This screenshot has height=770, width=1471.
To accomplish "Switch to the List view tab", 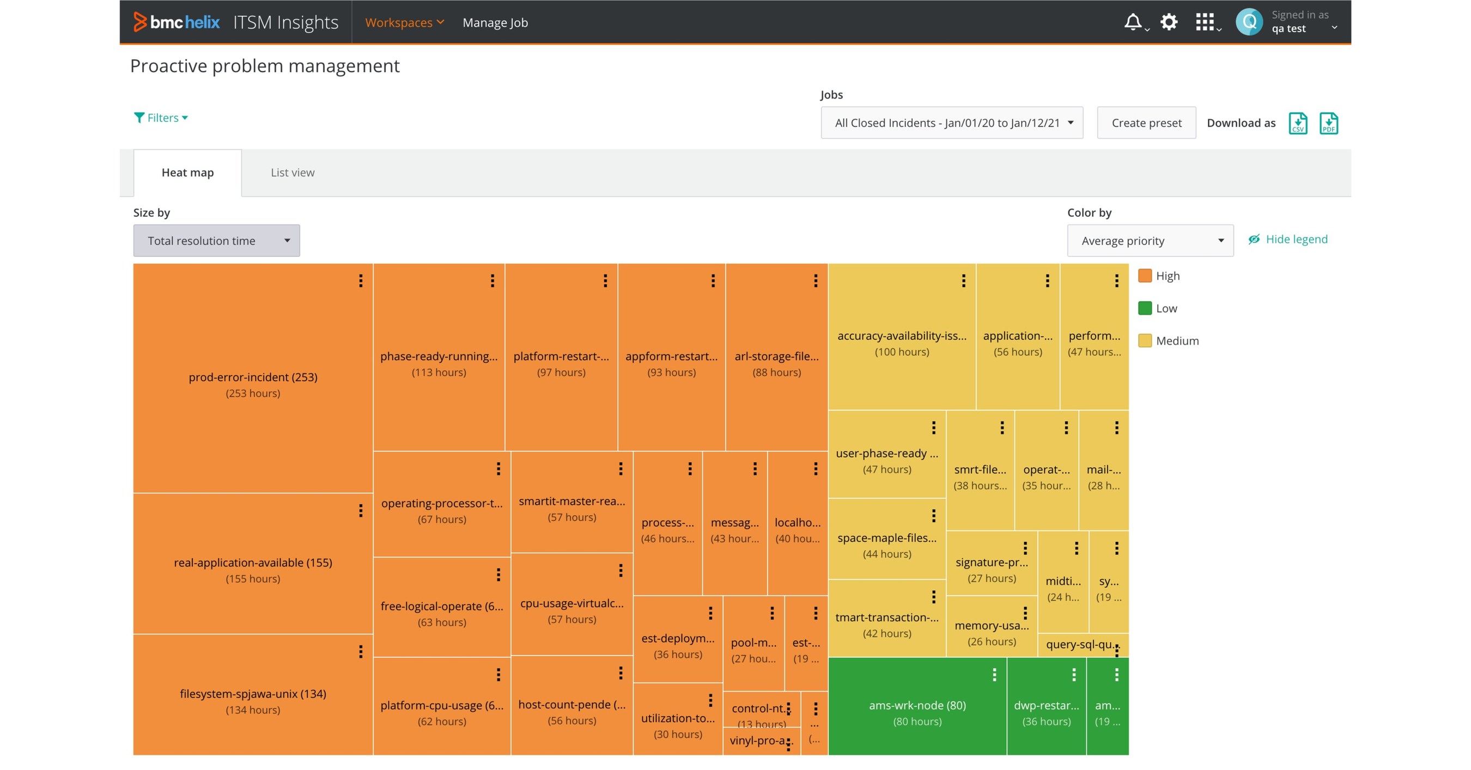I will pos(292,172).
